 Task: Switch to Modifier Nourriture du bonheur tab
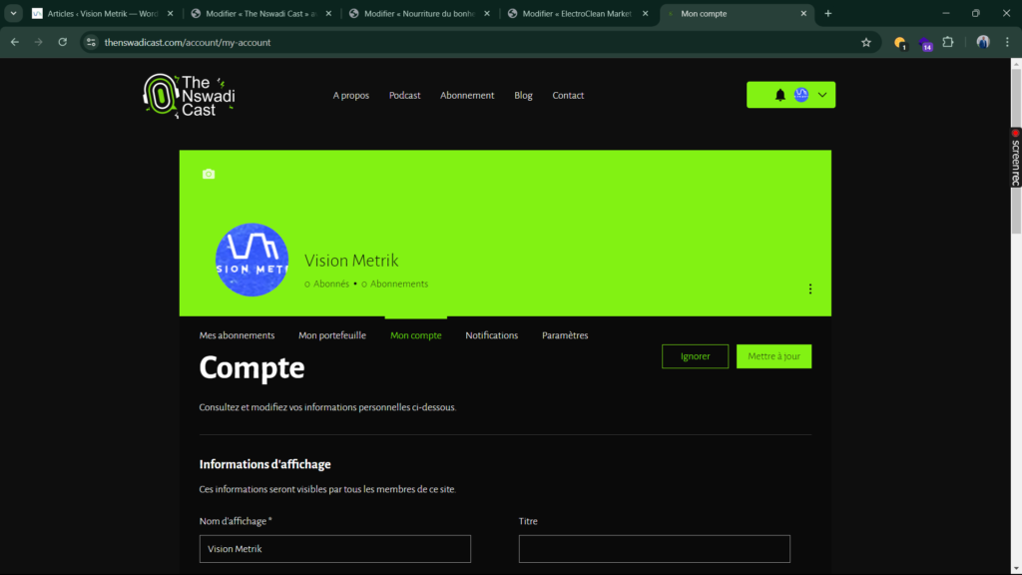point(419,13)
